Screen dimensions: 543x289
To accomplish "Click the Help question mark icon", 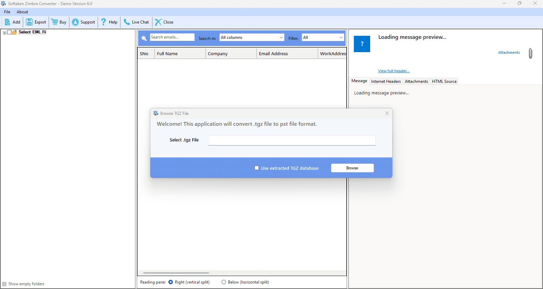I will point(104,22).
